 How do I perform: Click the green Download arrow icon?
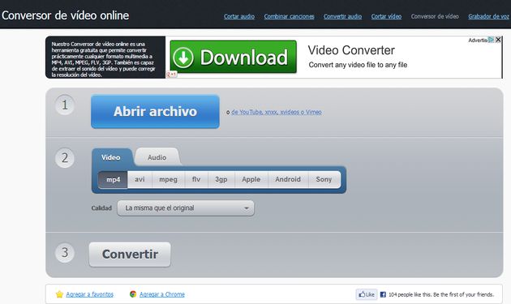click(x=183, y=58)
